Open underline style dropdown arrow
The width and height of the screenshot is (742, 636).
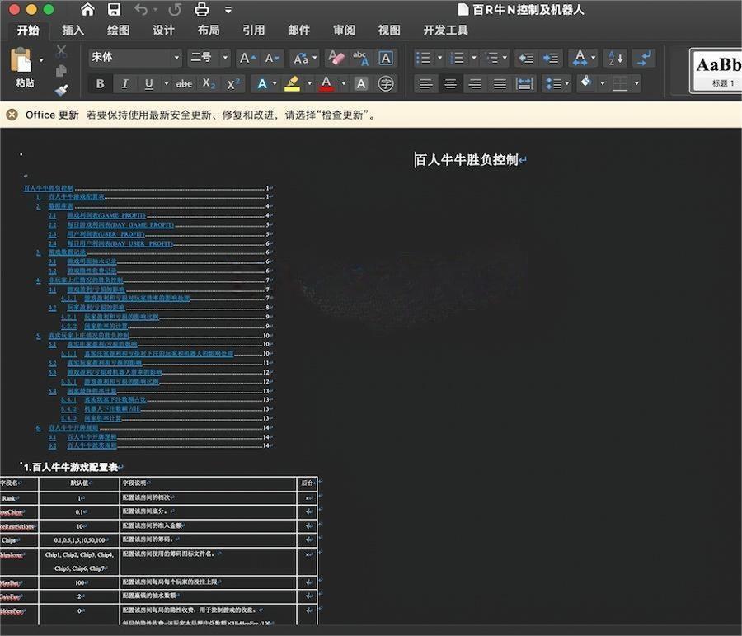point(166,84)
